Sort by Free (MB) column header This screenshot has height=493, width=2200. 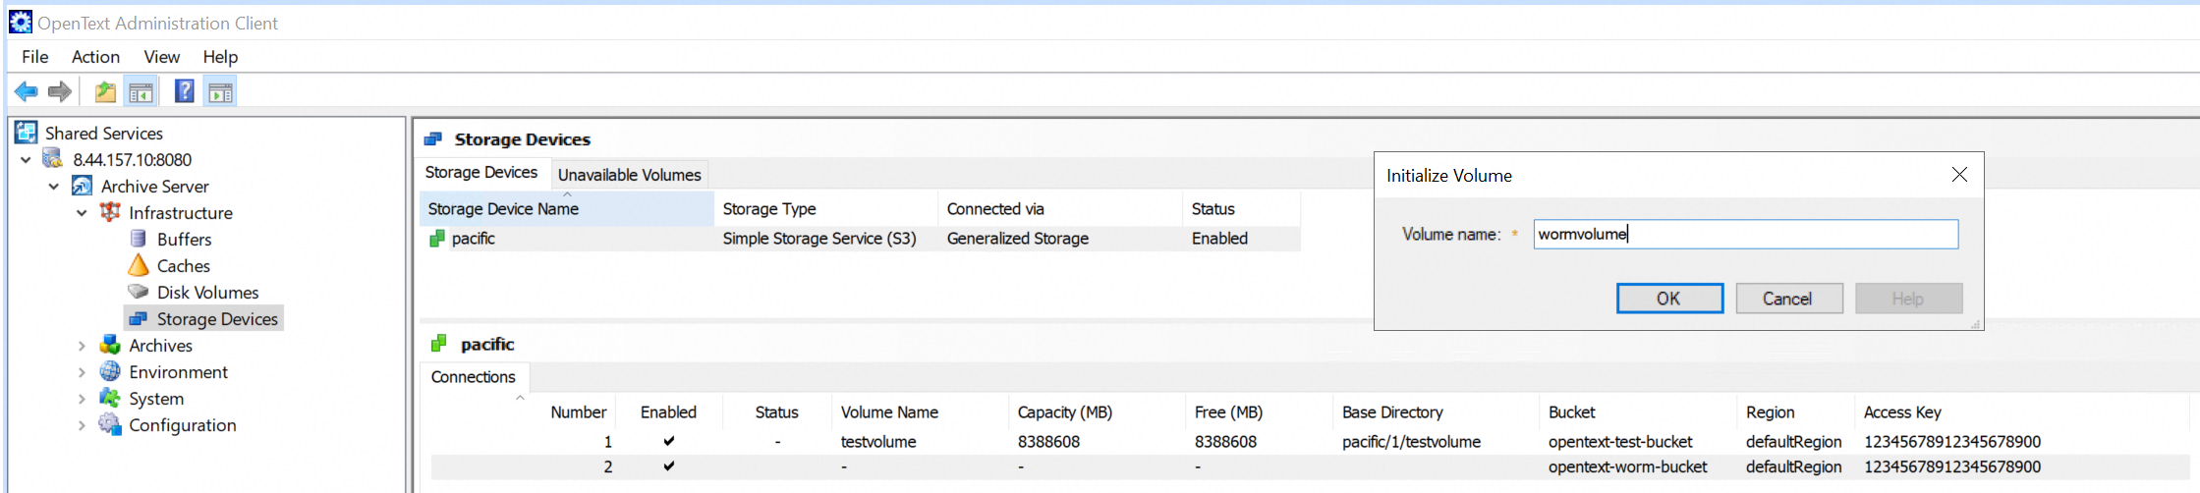click(1259, 412)
